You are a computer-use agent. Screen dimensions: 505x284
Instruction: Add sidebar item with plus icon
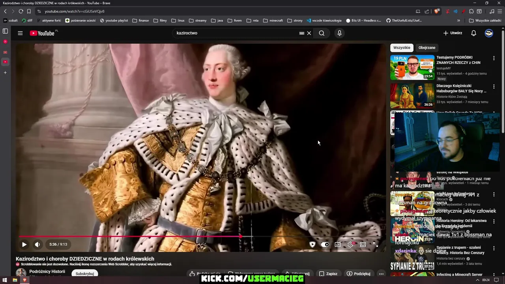point(5,73)
